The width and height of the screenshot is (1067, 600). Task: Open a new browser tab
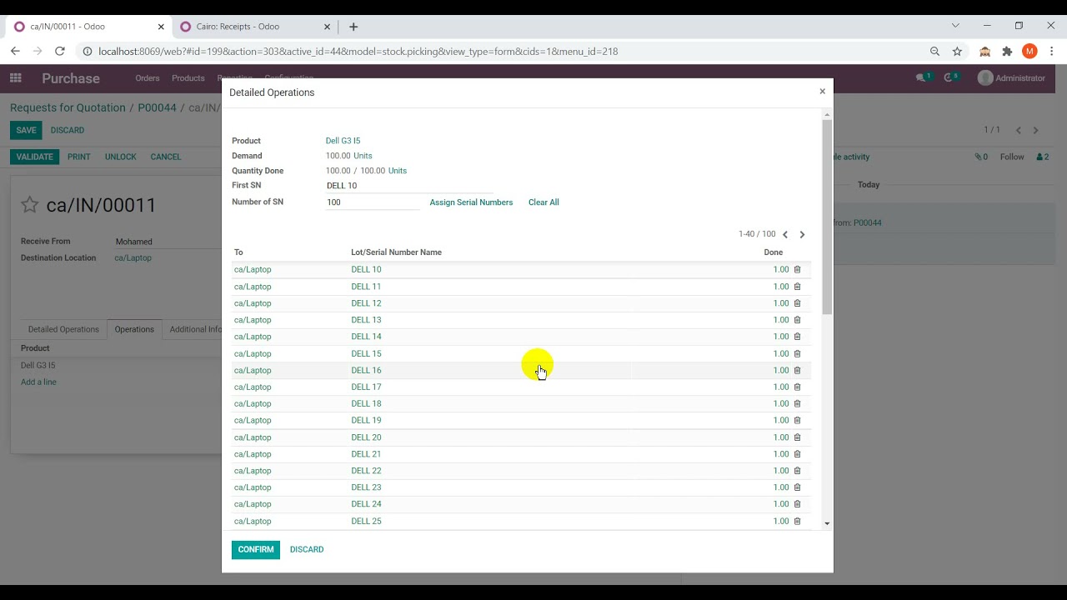[x=353, y=27]
